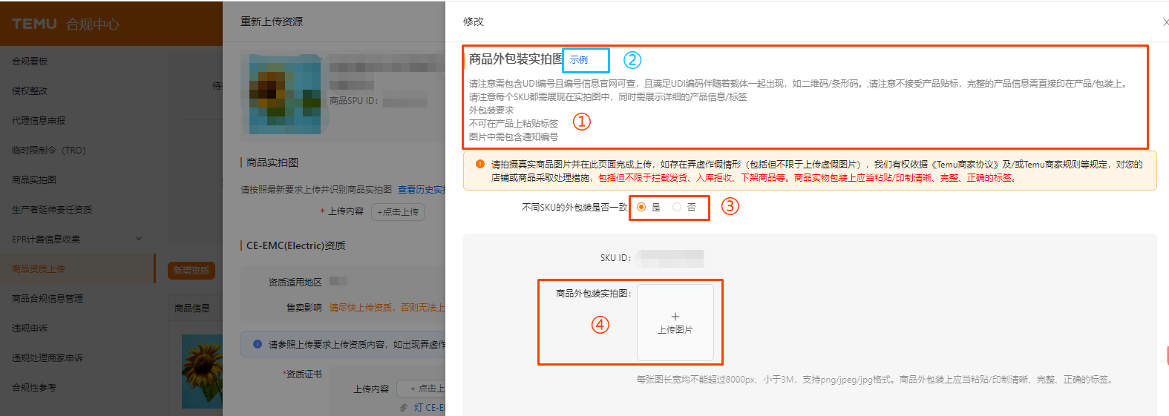Click 点击上传 button beside 上传内容 under 商品实拍图
The height and width of the screenshot is (416, 1169).
click(x=398, y=211)
